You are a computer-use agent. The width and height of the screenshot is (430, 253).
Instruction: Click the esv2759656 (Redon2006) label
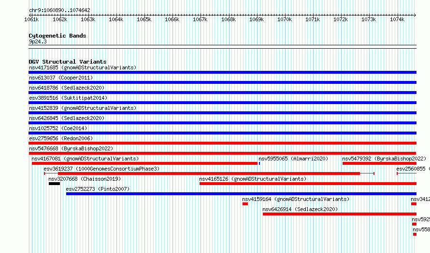[x=61, y=138]
